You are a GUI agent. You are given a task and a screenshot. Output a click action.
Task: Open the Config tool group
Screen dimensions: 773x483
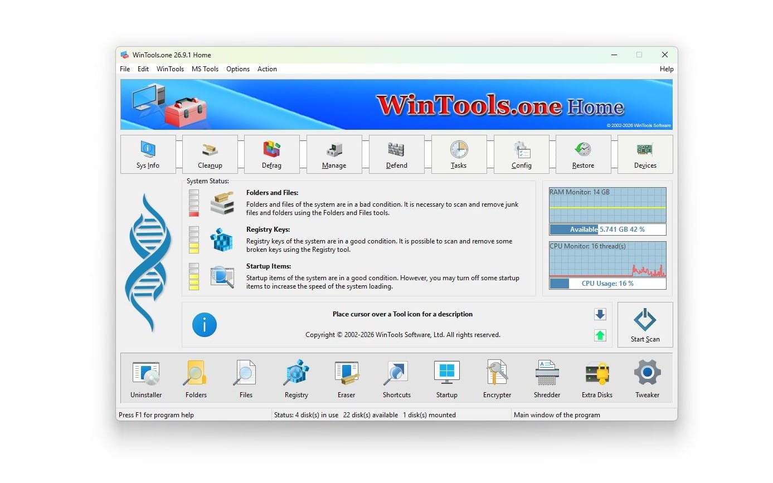(522, 154)
